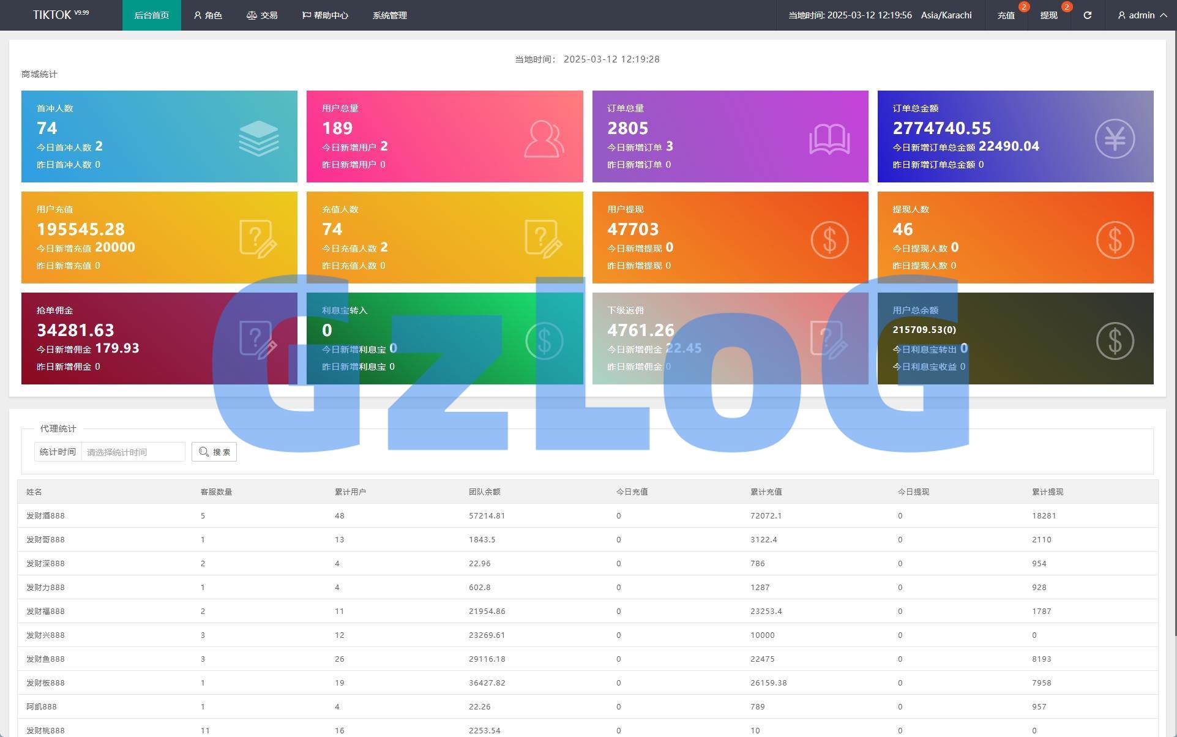Click the dollar icon in 用户提现 card
Screen dimensions: 1177x737
(x=829, y=239)
